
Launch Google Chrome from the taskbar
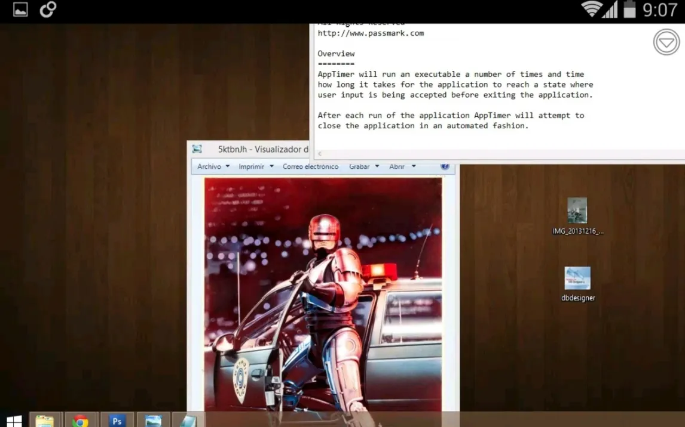[80, 420]
